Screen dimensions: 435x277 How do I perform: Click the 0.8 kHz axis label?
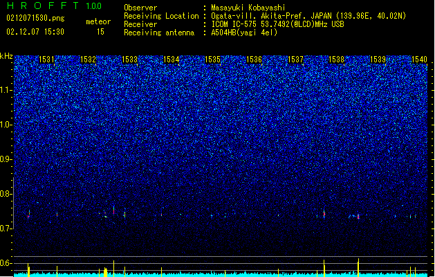pyautogui.click(x=6, y=194)
